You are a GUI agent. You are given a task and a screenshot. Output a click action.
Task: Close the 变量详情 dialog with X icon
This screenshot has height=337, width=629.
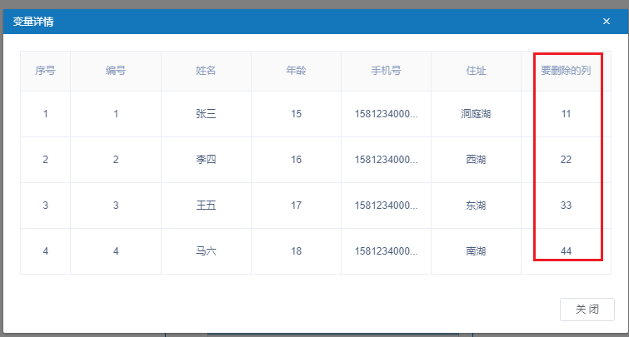click(x=607, y=22)
